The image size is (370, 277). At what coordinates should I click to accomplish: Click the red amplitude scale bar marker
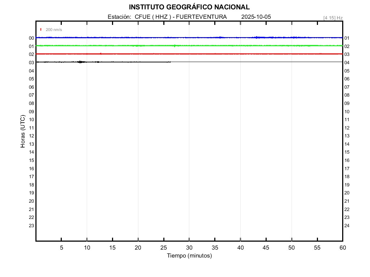coord(41,30)
